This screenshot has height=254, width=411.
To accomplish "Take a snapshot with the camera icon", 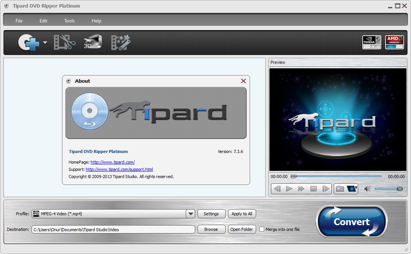I will [340, 189].
